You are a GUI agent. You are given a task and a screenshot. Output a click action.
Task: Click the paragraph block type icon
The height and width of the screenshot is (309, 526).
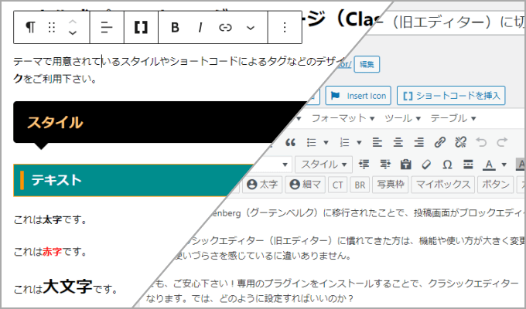coord(30,27)
